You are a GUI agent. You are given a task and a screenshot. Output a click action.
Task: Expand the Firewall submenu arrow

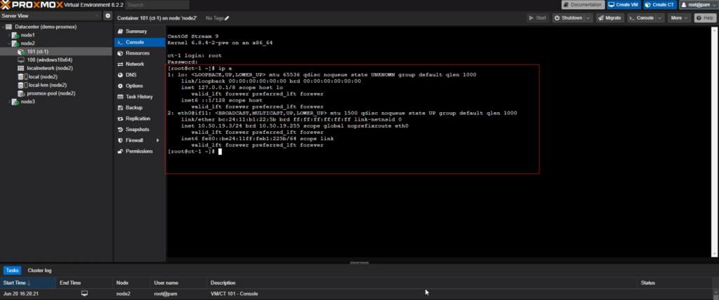[x=158, y=140]
